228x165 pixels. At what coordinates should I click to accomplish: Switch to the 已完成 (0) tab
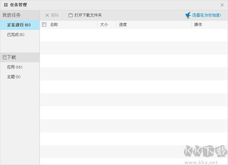[20, 34]
